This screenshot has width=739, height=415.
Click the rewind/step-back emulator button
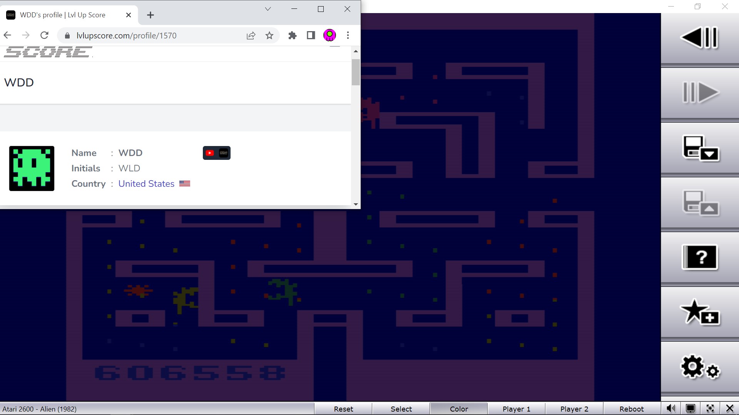pos(700,38)
